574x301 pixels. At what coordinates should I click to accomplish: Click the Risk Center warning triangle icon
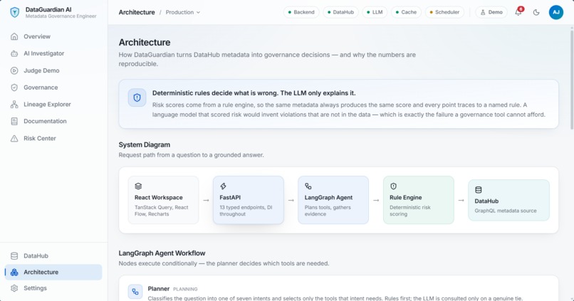[x=14, y=138]
